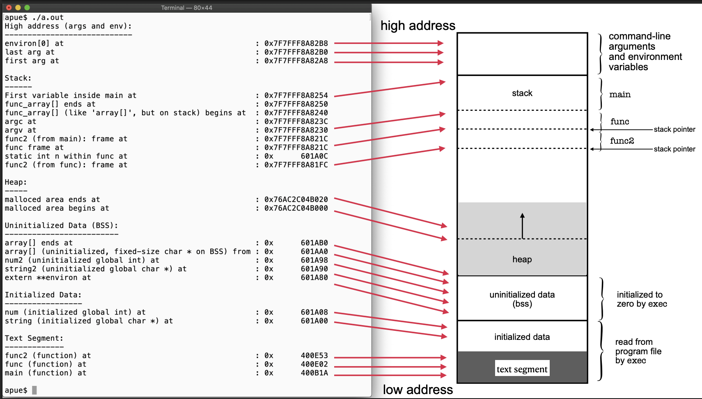Maximize the Terminal using the green button
The width and height of the screenshot is (702, 399).
click(27, 7)
